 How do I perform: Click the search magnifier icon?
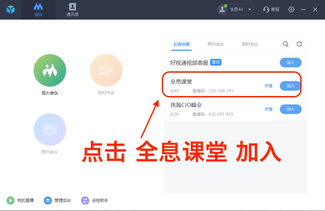click(286, 44)
